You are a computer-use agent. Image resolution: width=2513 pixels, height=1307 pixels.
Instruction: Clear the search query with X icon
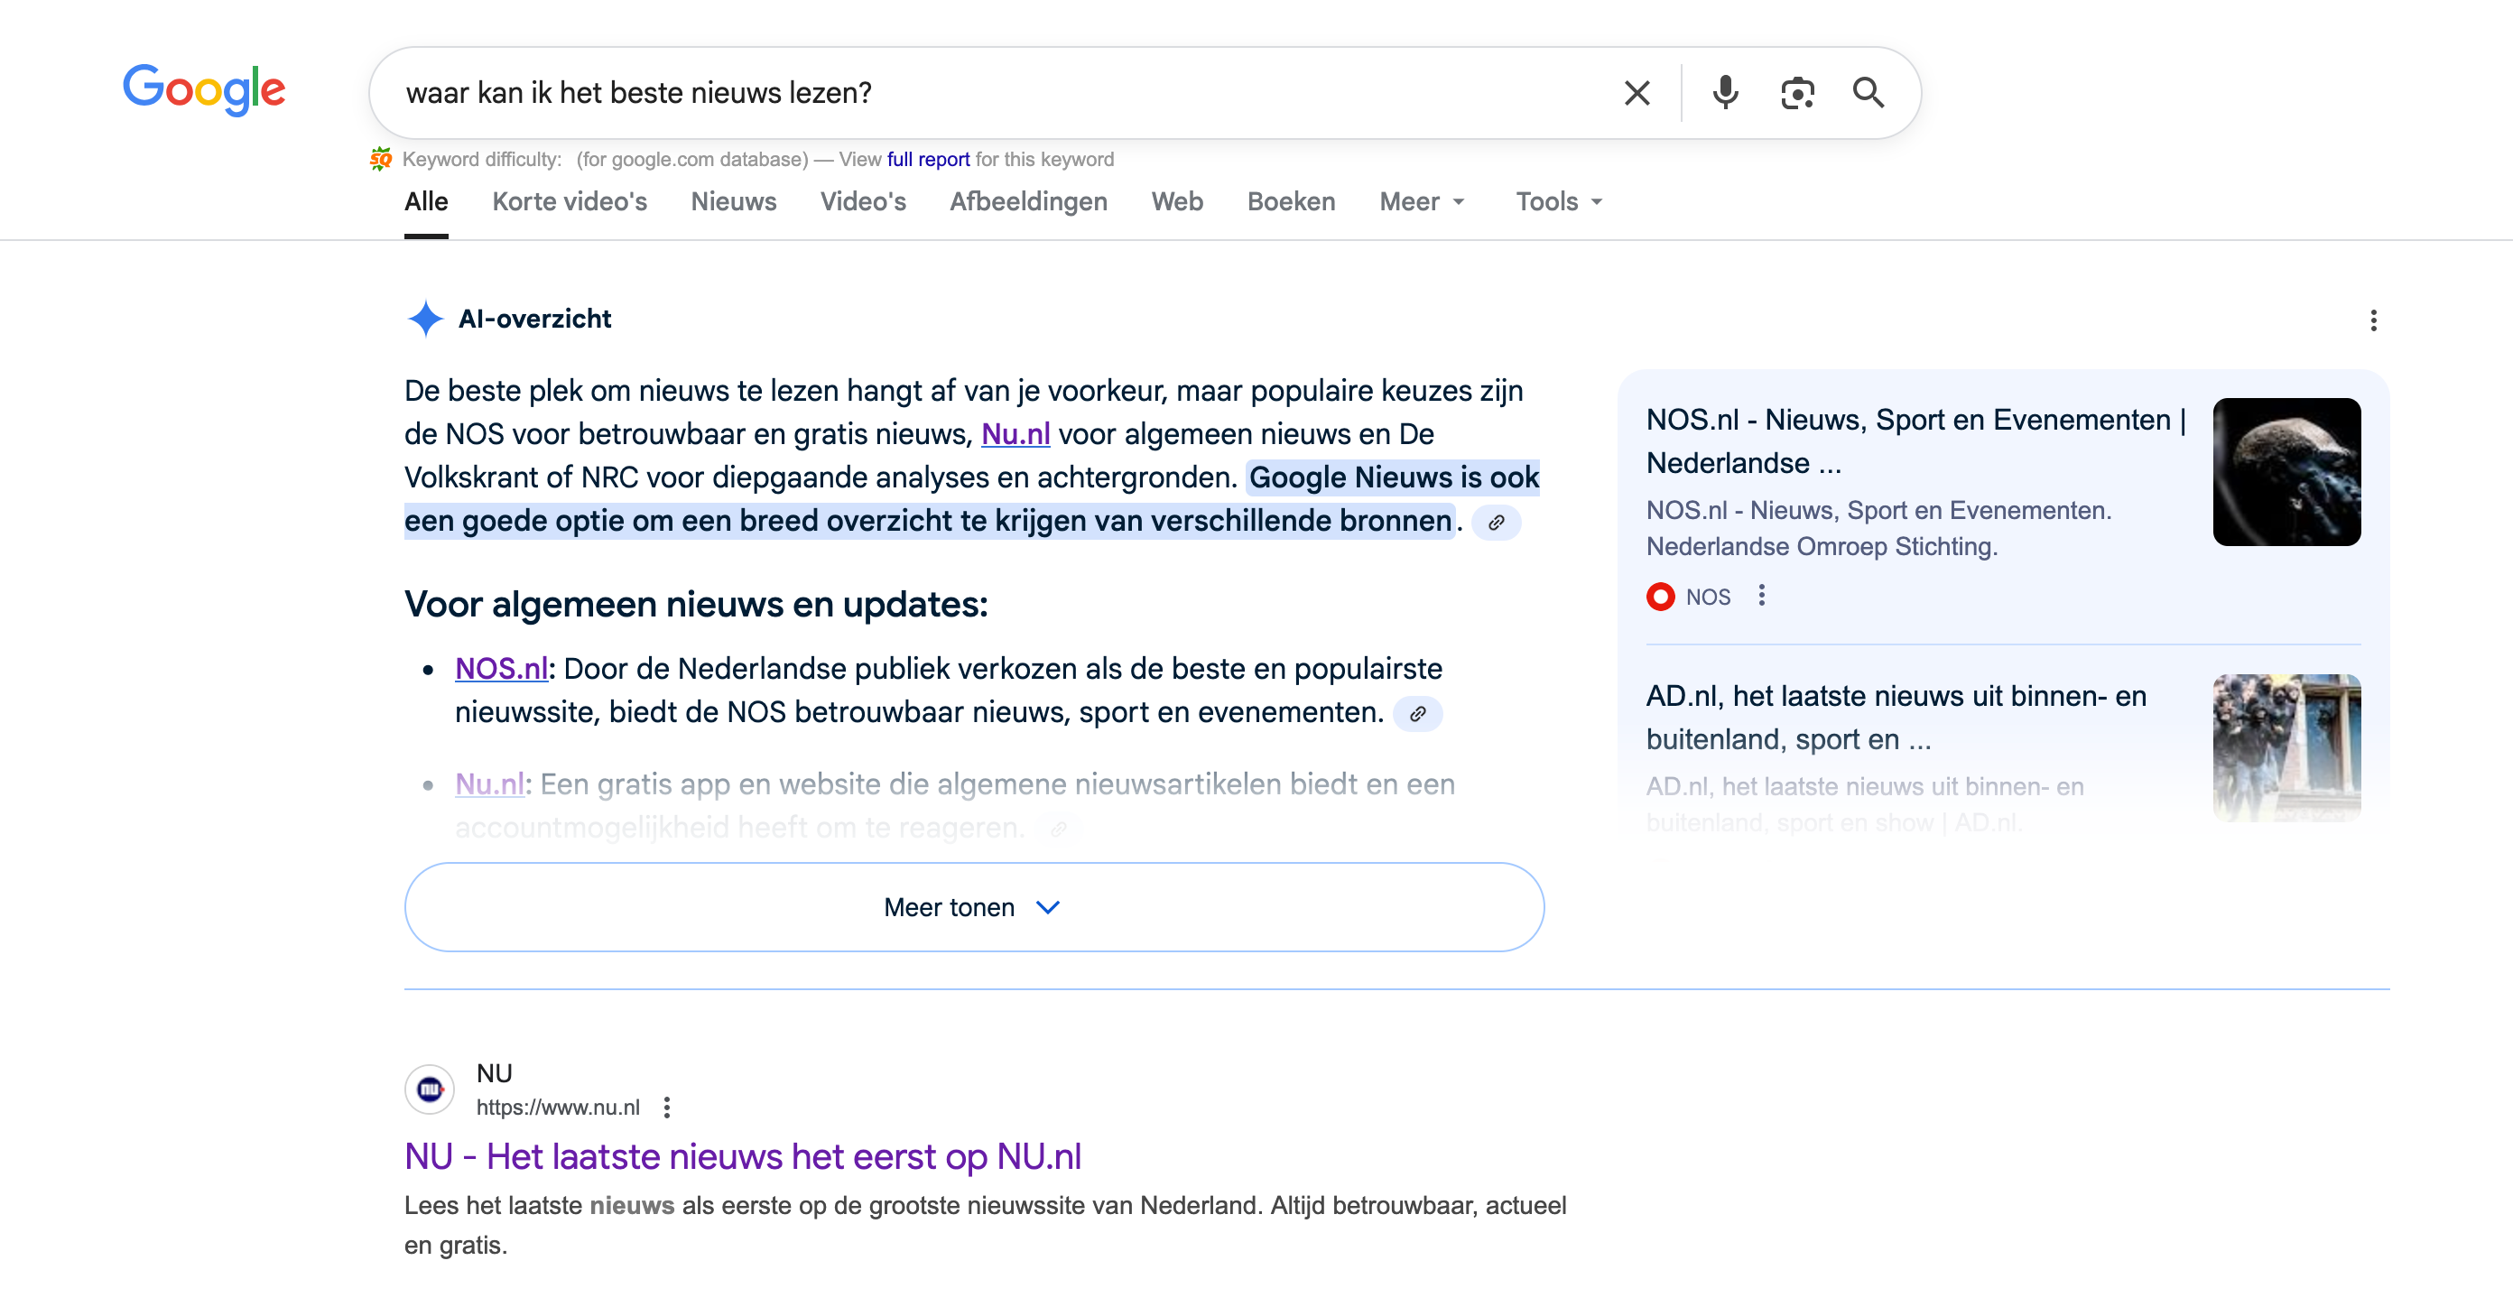coord(1636,93)
